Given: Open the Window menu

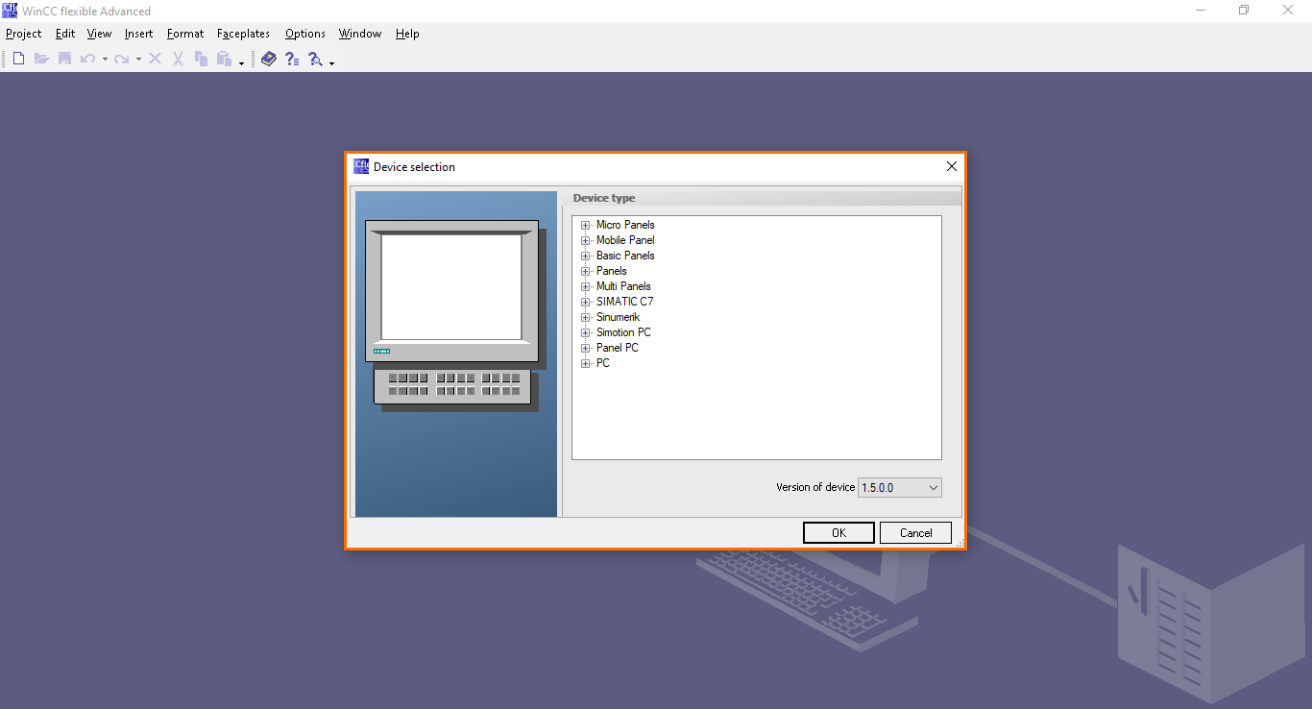Looking at the screenshot, I should click(x=360, y=34).
